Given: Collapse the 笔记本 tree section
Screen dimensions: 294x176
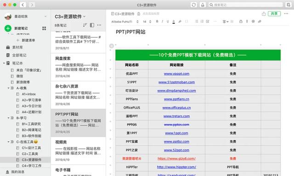Looking at the screenshot, I should point(4,63).
